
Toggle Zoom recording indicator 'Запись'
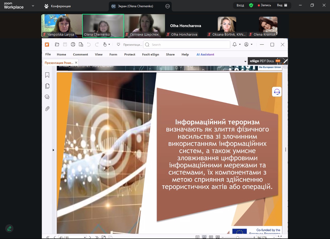[x=264, y=5]
